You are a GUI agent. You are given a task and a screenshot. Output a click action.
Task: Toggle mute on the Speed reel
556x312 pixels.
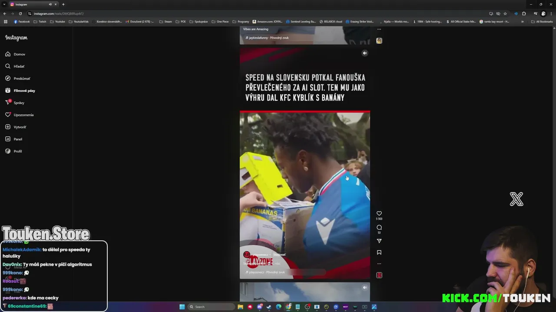point(365,53)
